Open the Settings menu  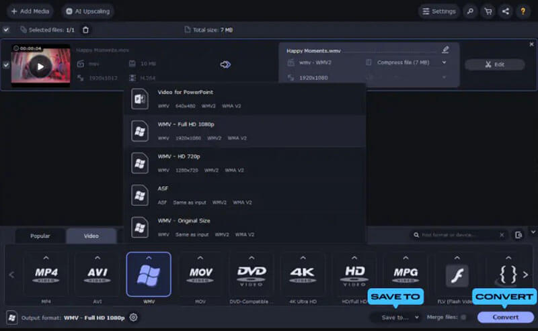(439, 11)
